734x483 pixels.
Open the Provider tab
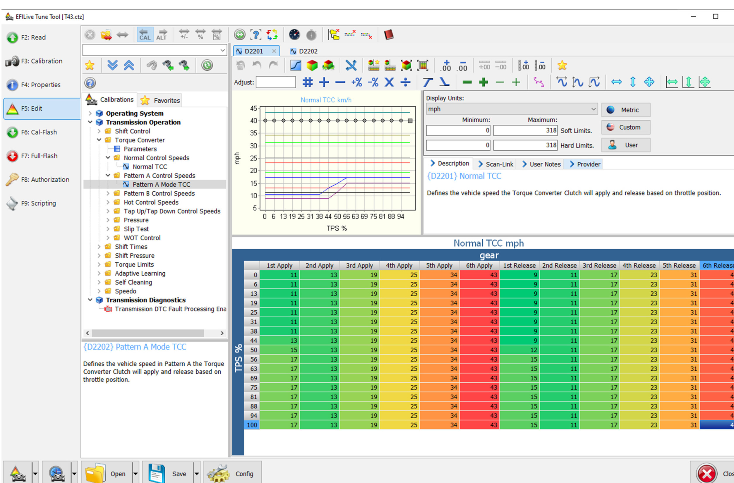point(585,164)
